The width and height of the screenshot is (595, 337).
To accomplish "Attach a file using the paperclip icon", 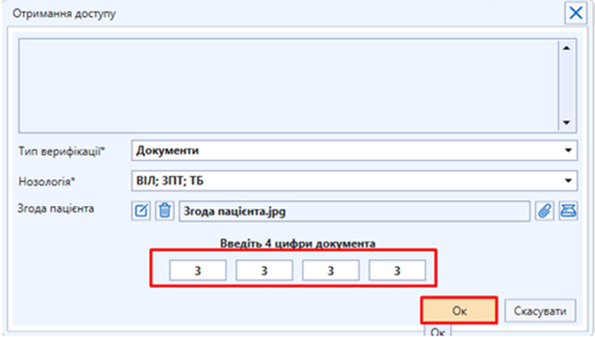I will point(545,210).
